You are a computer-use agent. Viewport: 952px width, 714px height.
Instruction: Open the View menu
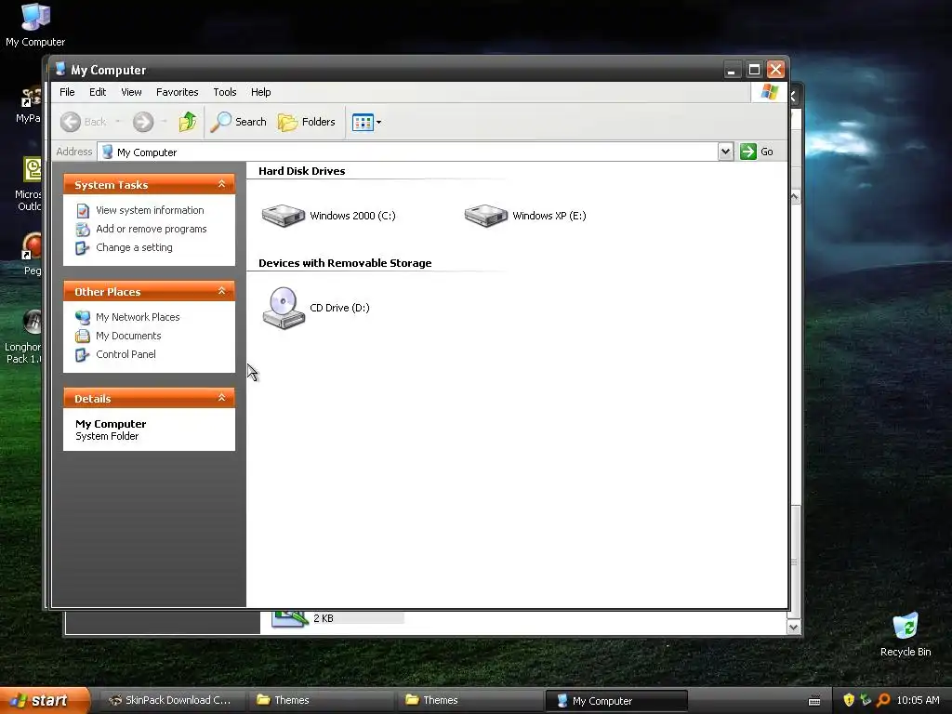click(131, 92)
